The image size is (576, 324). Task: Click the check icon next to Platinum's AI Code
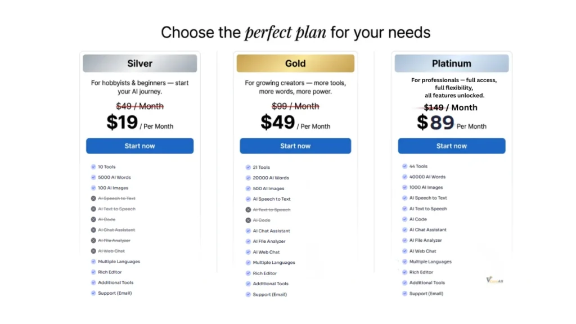click(x=404, y=219)
